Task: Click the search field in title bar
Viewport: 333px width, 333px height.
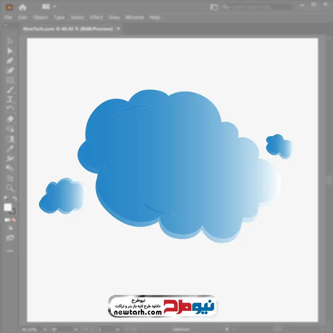Action: [x=256, y=7]
